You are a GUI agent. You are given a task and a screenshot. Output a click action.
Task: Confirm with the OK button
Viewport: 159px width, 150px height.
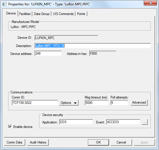[98, 142]
